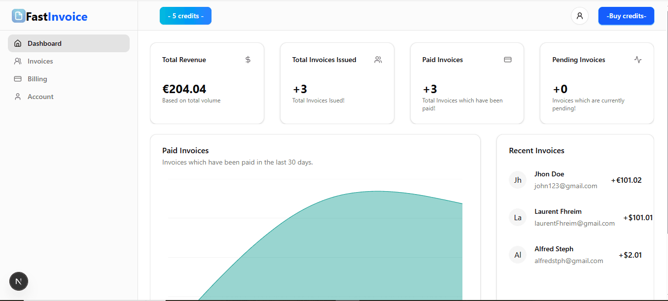The image size is (668, 301).
Task: Click the 5 credits badge button
Action: point(185,16)
